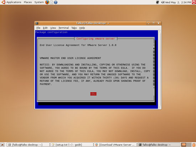Click the network status icon in the top panel
This screenshot has height=147, width=196.
(x=158, y=2)
